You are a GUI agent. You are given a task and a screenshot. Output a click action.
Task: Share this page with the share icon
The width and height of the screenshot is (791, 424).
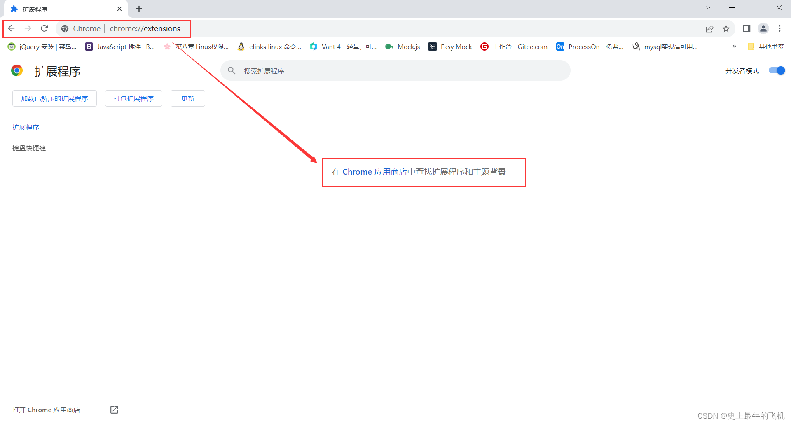click(709, 28)
